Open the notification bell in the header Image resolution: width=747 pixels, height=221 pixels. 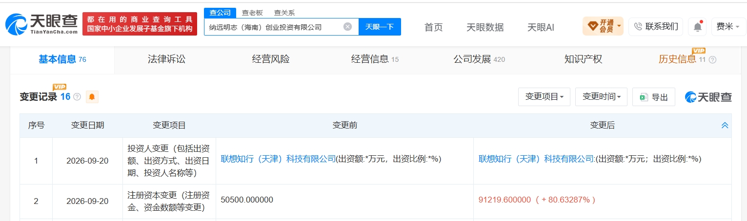(x=697, y=27)
